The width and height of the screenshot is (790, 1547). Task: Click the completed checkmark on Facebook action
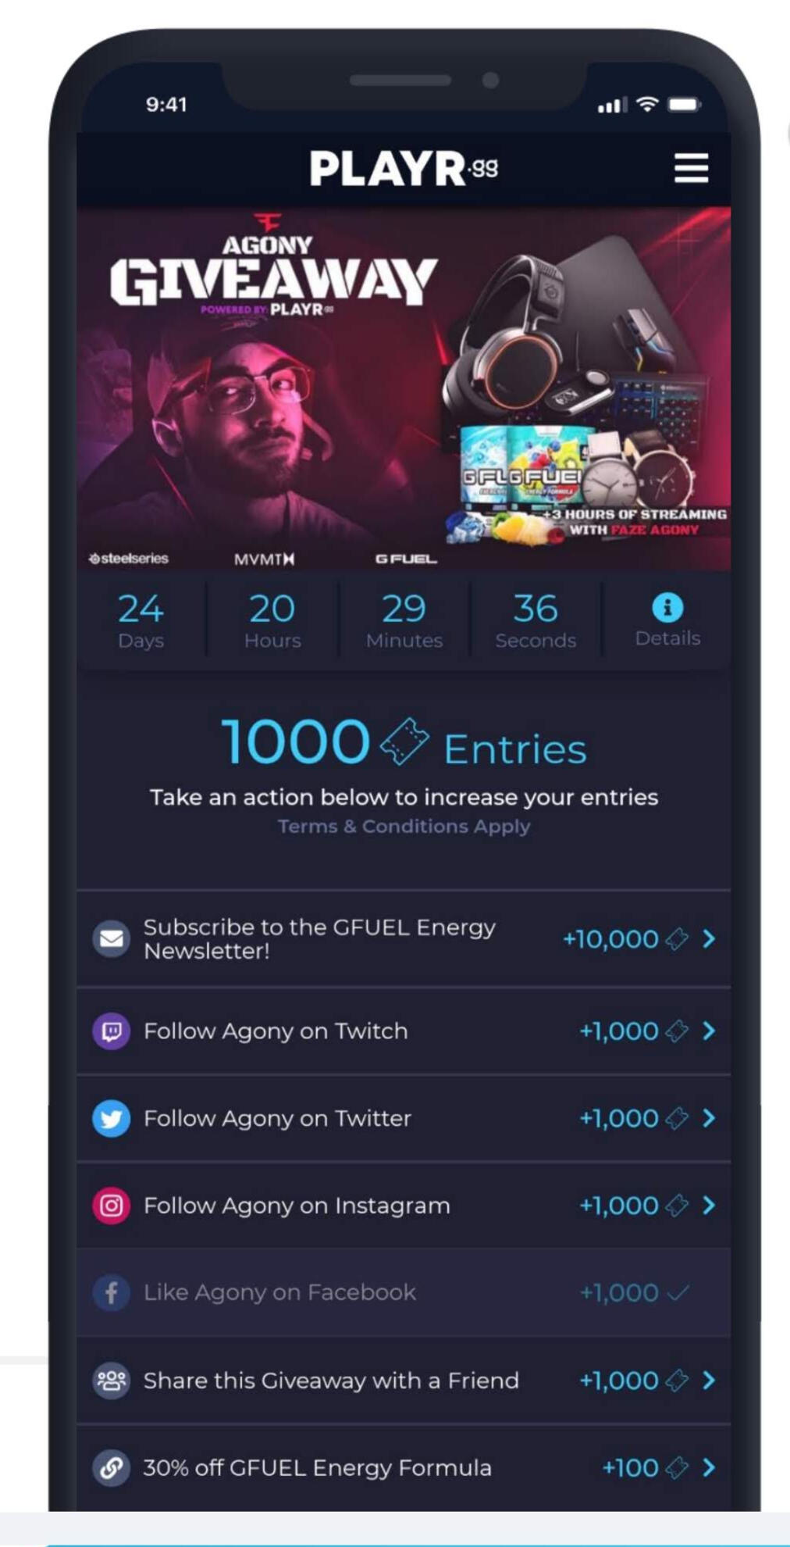click(678, 1293)
